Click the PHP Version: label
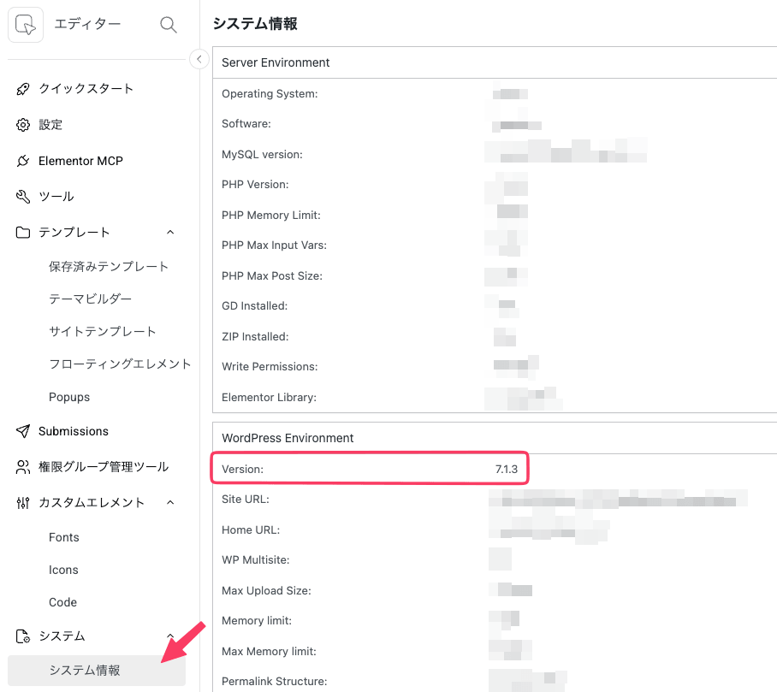The height and width of the screenshot is (692, 777). pyautogui.click(x=255, y=184)
